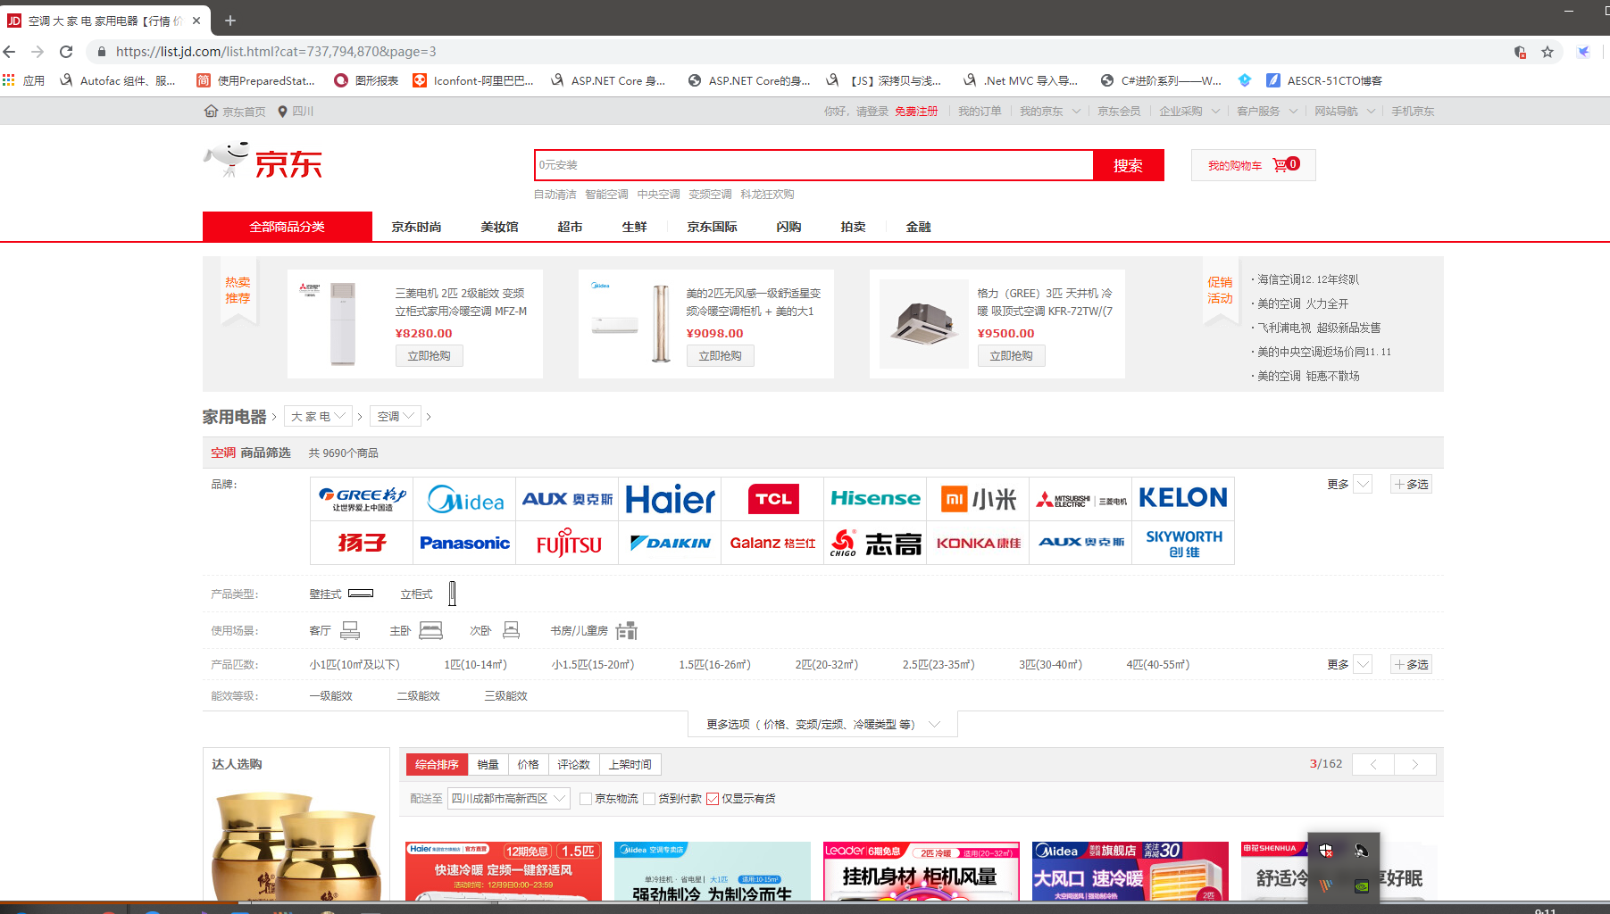This screenshot has width=1610, height=914.
Task: Open the 格力 ceiling air conditioner thumbnail
Action: click(x=923, y=324)
